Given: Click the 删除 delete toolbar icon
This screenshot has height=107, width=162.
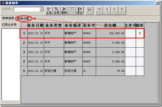Looking at the screenshot, I should coord(64,10).
